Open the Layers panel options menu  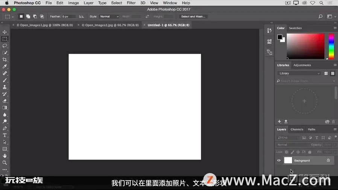coord(335,129)
